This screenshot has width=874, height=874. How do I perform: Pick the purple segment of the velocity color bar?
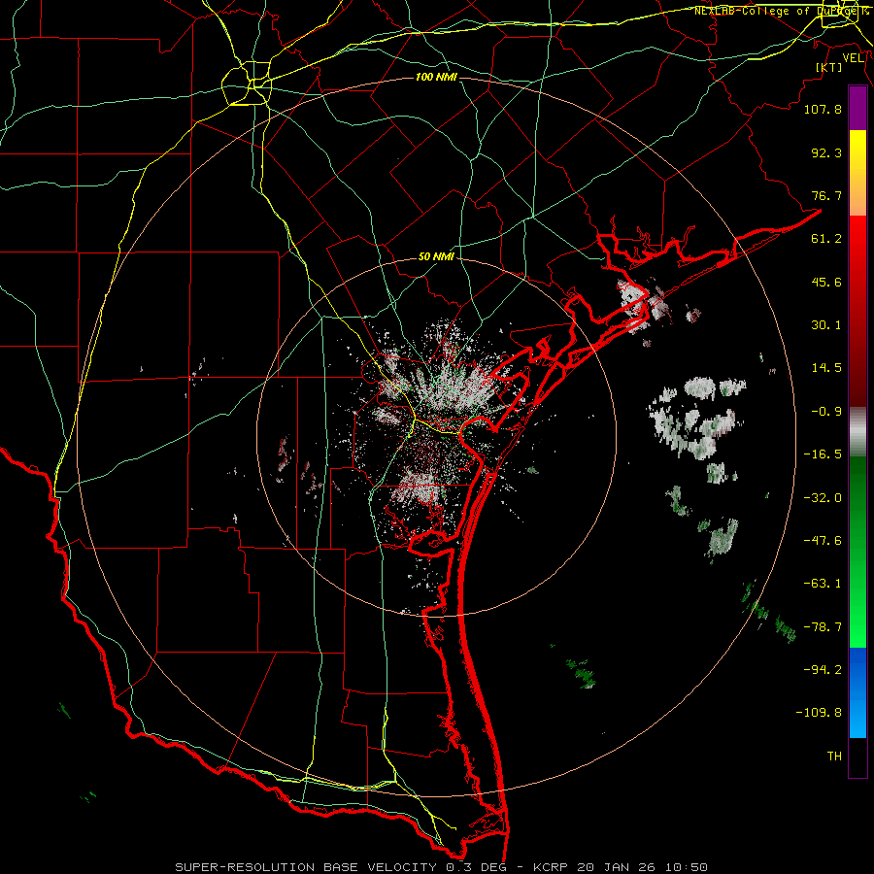click(857, 108)
